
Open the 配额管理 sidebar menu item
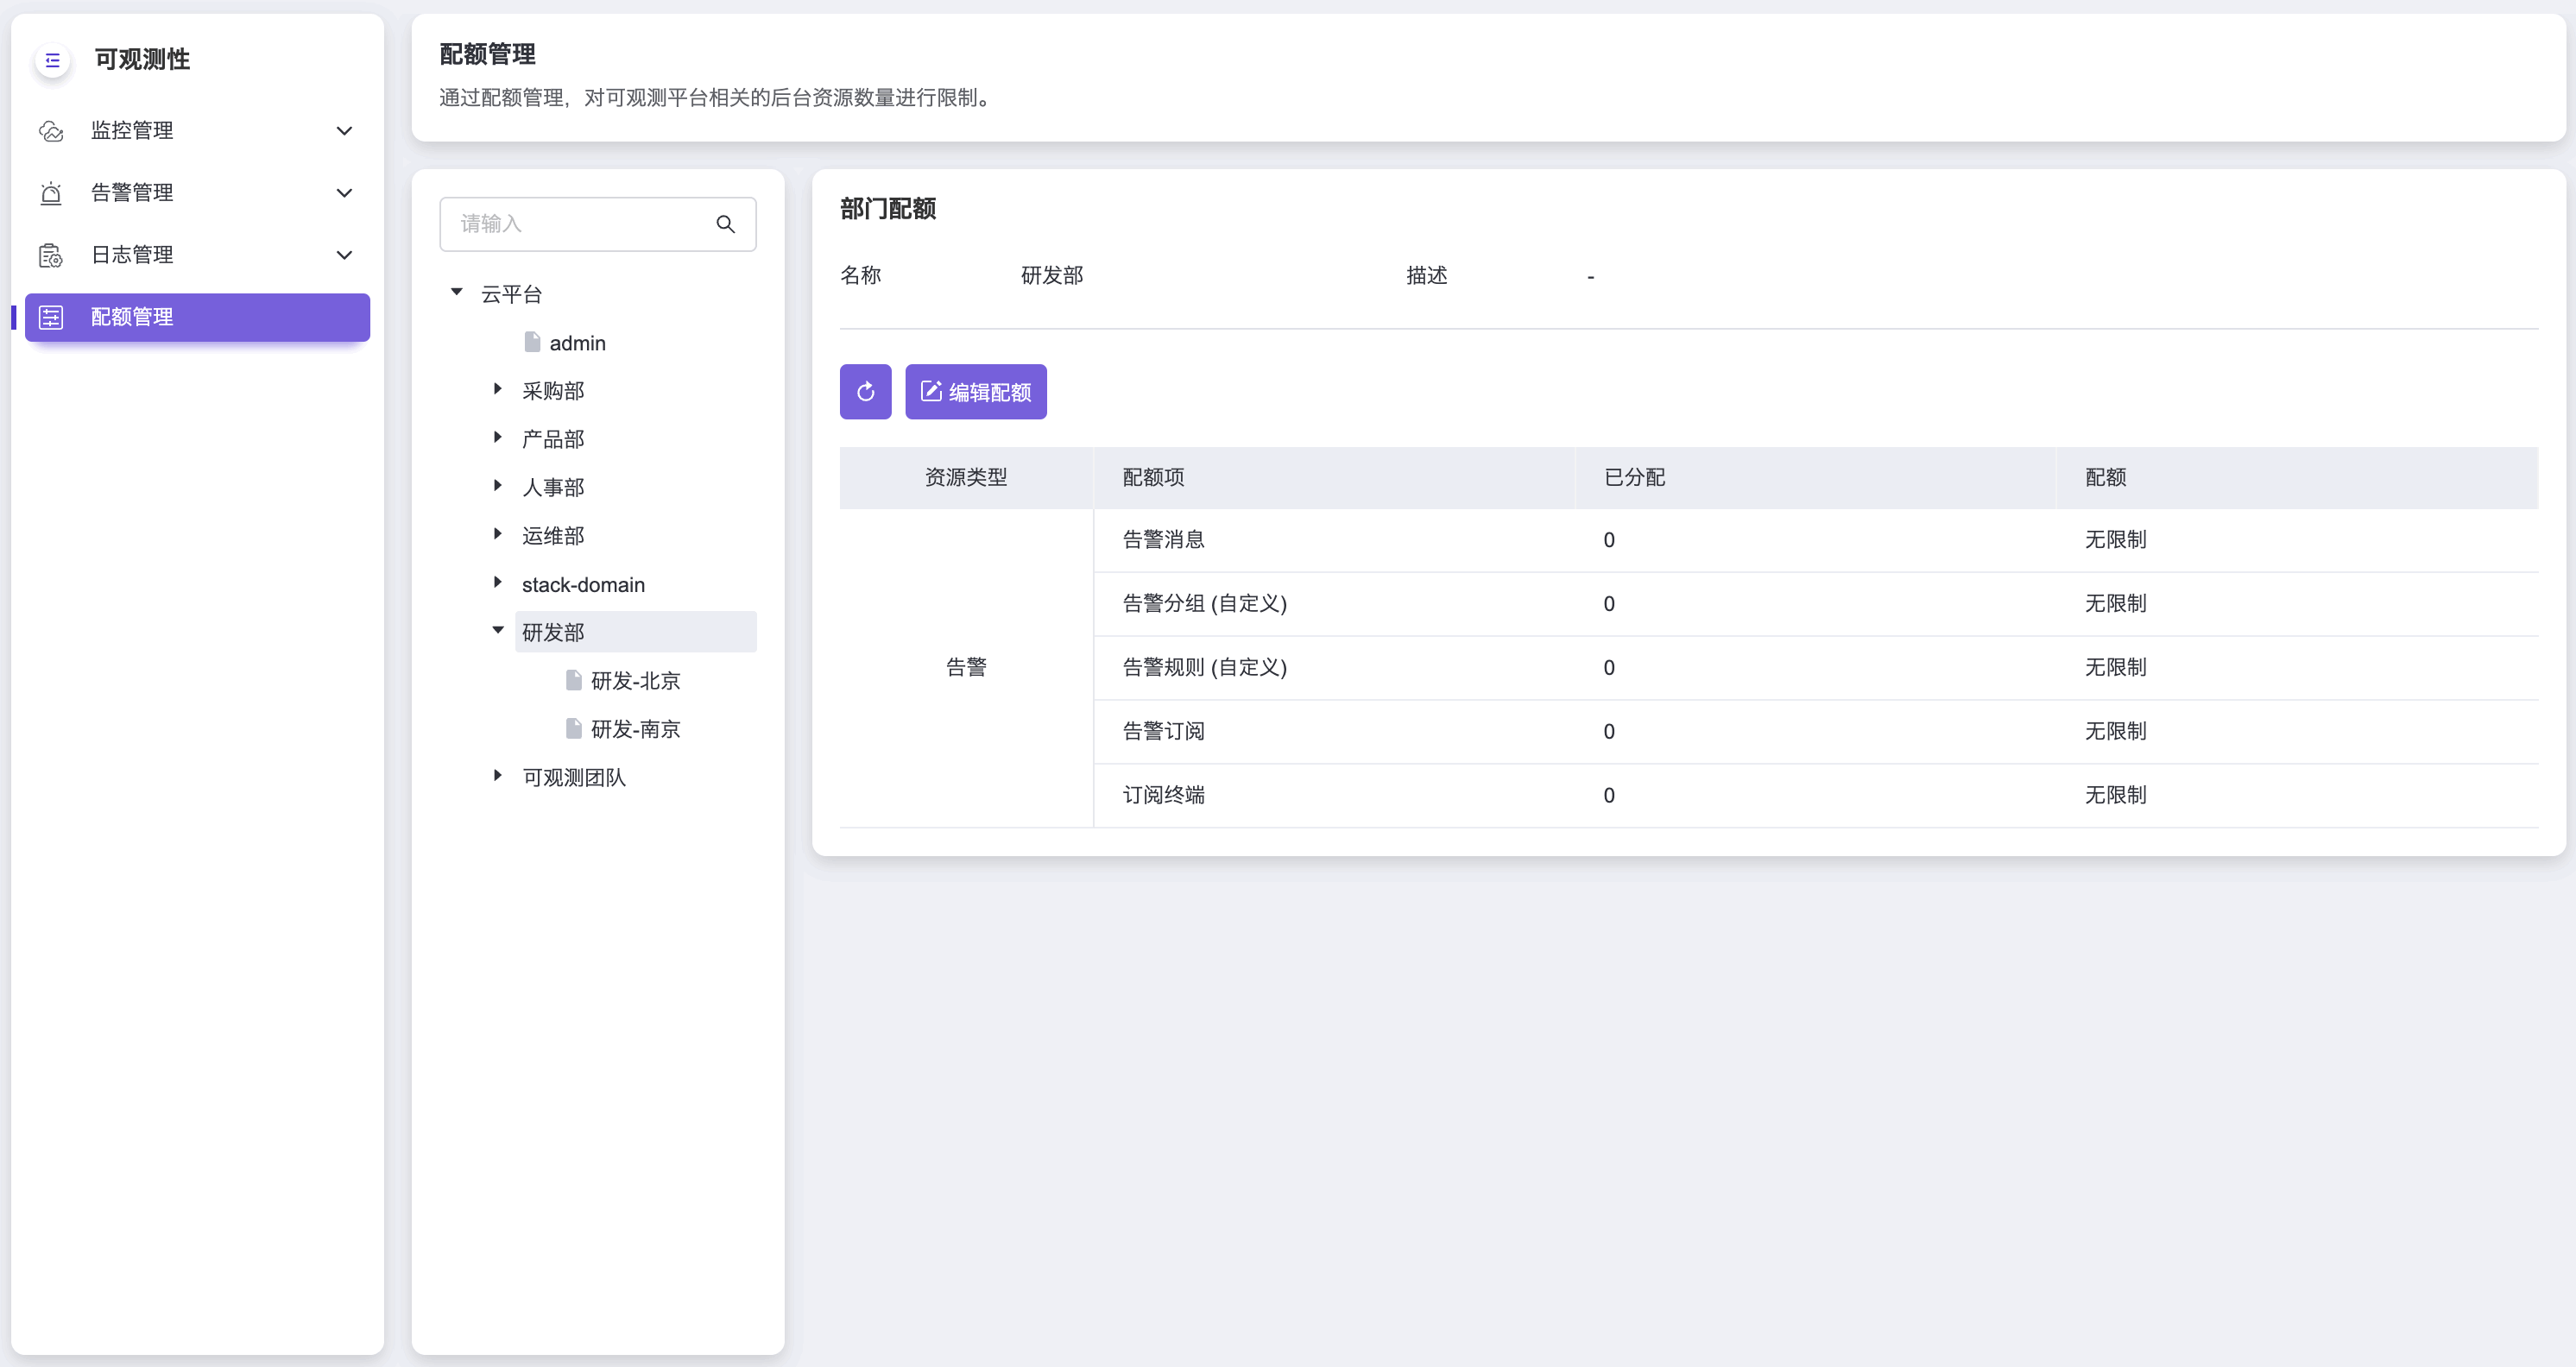pos(197,317)
